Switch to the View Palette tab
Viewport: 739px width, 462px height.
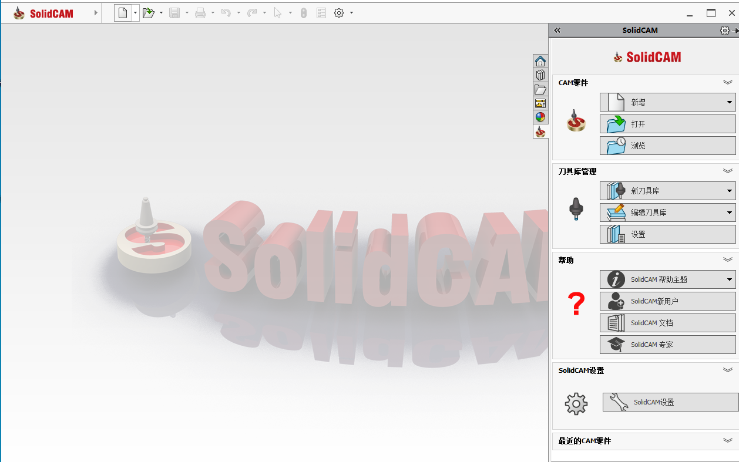[540, 103]
